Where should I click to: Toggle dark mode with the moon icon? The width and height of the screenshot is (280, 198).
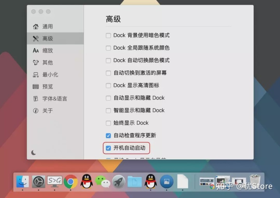[x=33, y=152]
